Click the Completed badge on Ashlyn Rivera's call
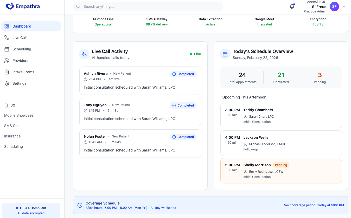The height and width of the screenshot is (218, 351). click(x=183, y=74)
